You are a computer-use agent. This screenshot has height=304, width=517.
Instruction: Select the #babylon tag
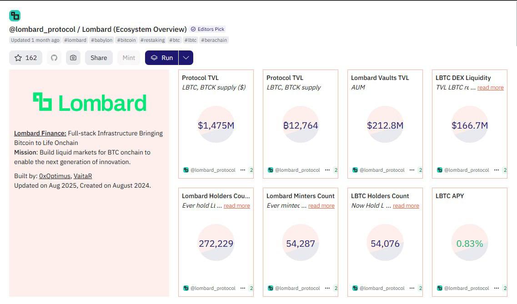coord(101,40)
